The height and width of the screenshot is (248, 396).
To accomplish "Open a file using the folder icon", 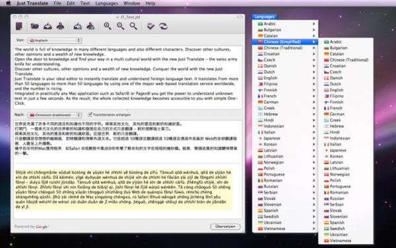I will click(34, 26).
